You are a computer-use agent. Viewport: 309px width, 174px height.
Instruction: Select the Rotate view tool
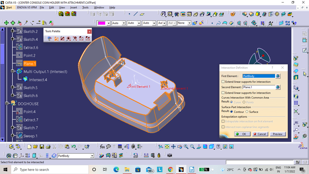coord(180,147)
